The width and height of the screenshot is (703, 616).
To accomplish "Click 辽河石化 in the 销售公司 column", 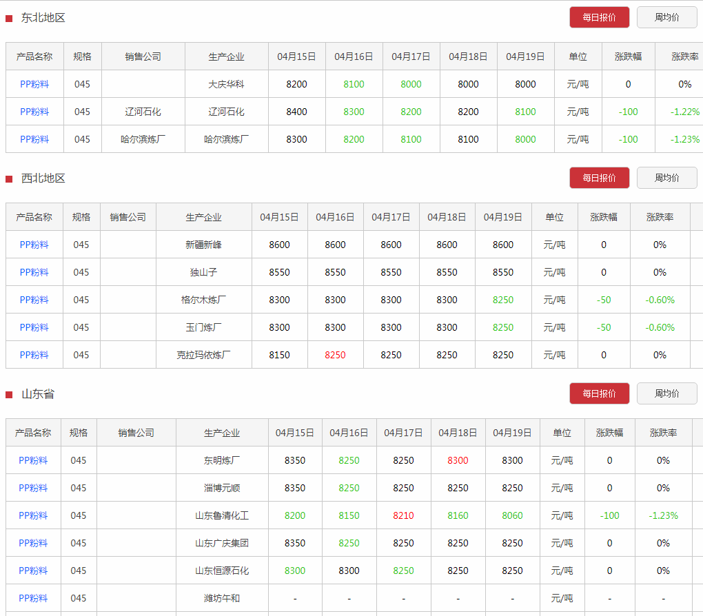I will (x=143, y=112).
